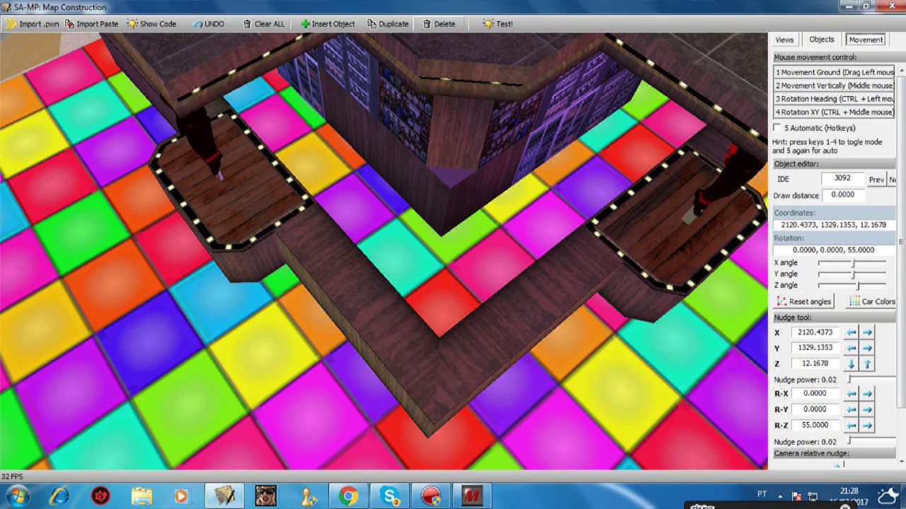Click the IDE number field
906x509 pixels.
(843, 178)
